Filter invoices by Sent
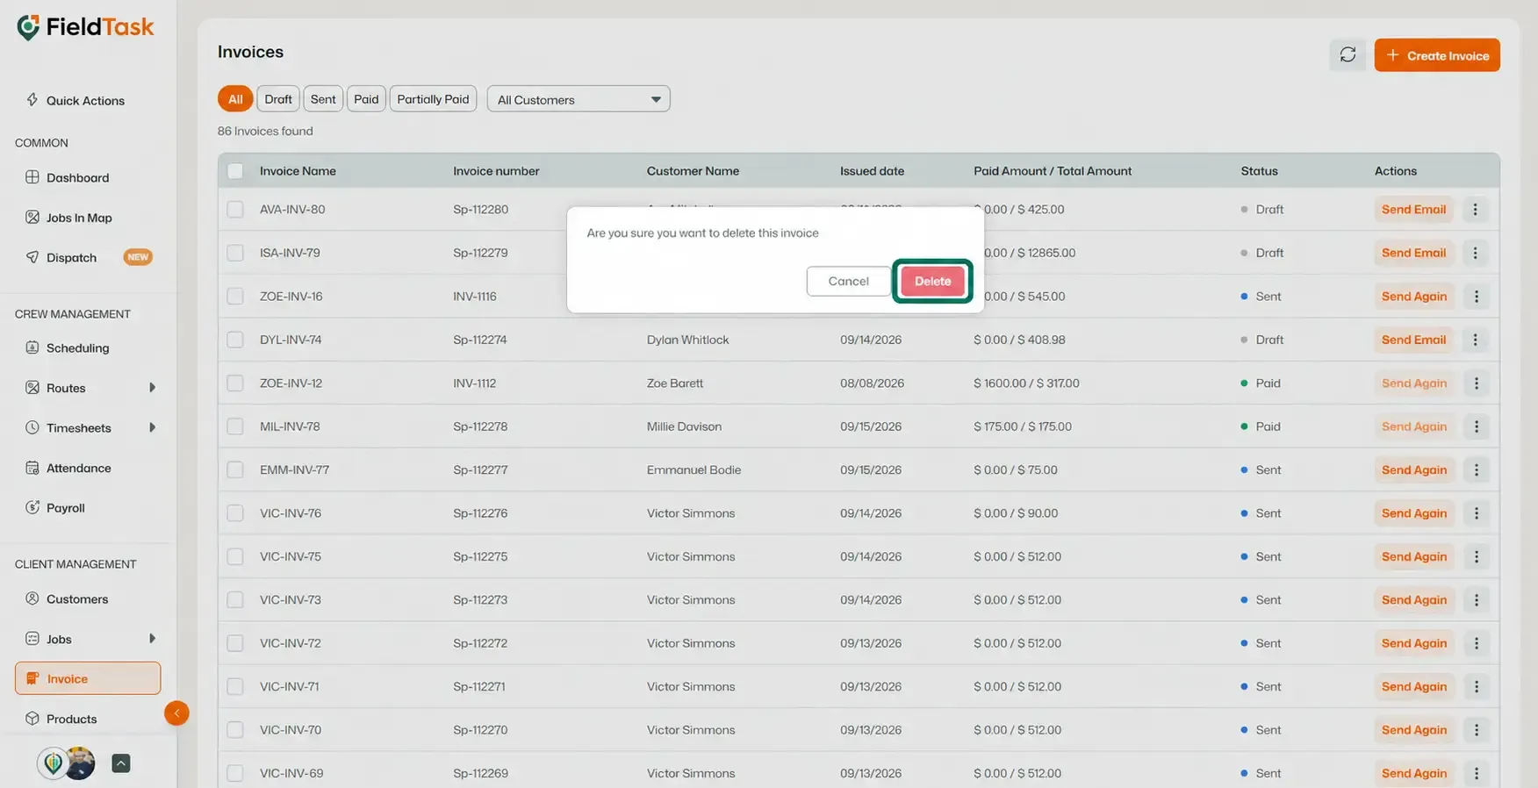The width and height of the screenshot is (1538, 788). 323,99
